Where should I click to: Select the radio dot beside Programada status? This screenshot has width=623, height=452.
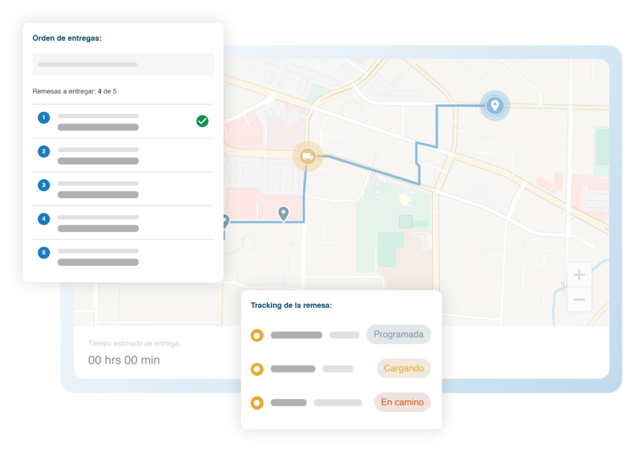click(257, 335)
